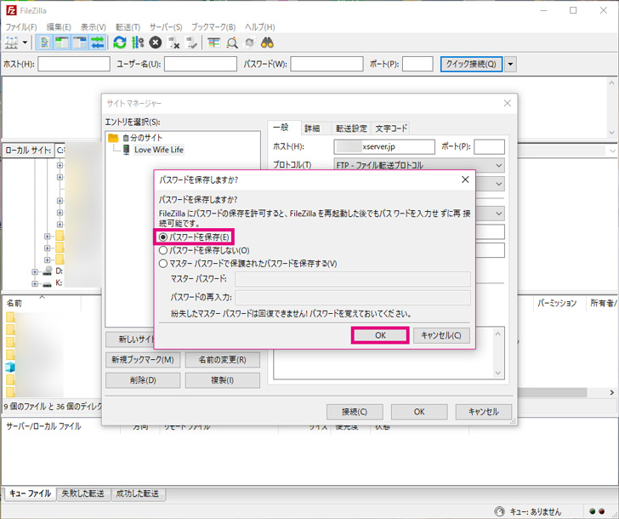Open quick connect history dropdown arrow
Viewport: 619px width, 519px height.
(x=511, y=64)
